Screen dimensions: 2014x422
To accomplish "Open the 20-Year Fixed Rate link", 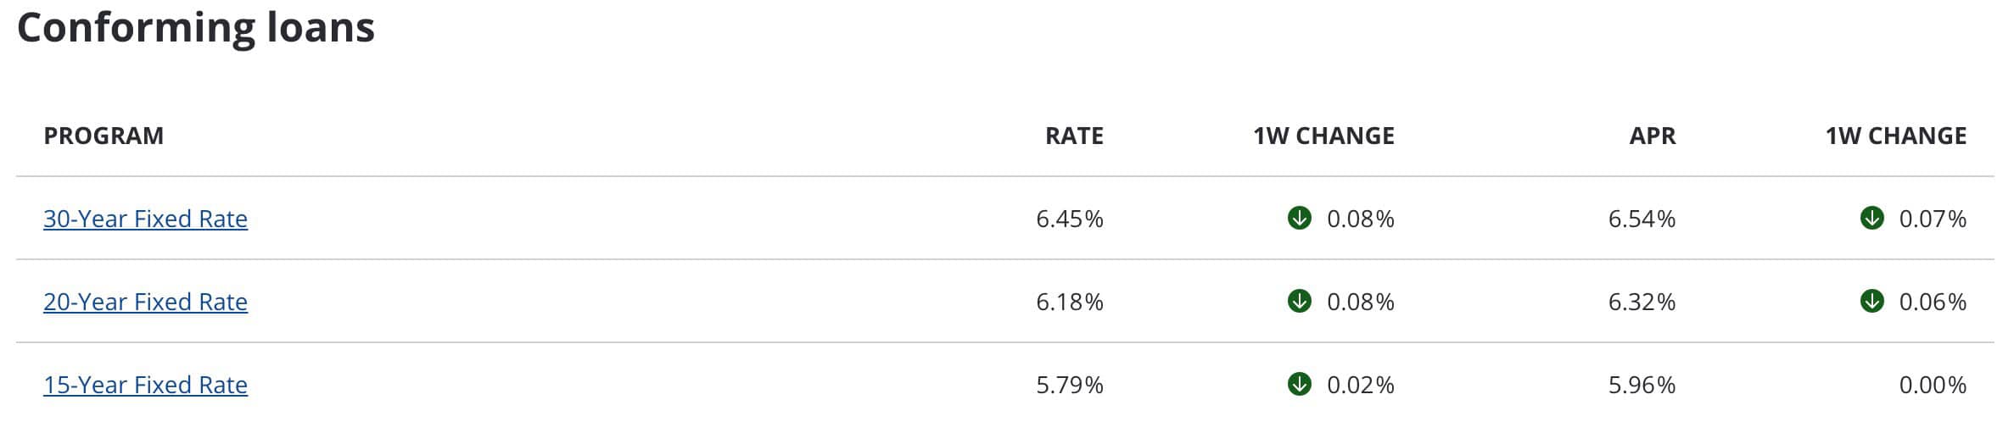I will (x=145, y=302).
